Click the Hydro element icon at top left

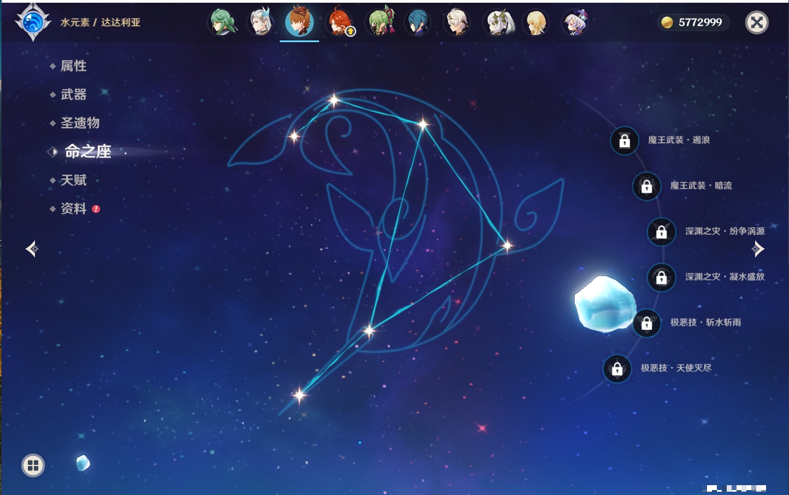[33, 22]
